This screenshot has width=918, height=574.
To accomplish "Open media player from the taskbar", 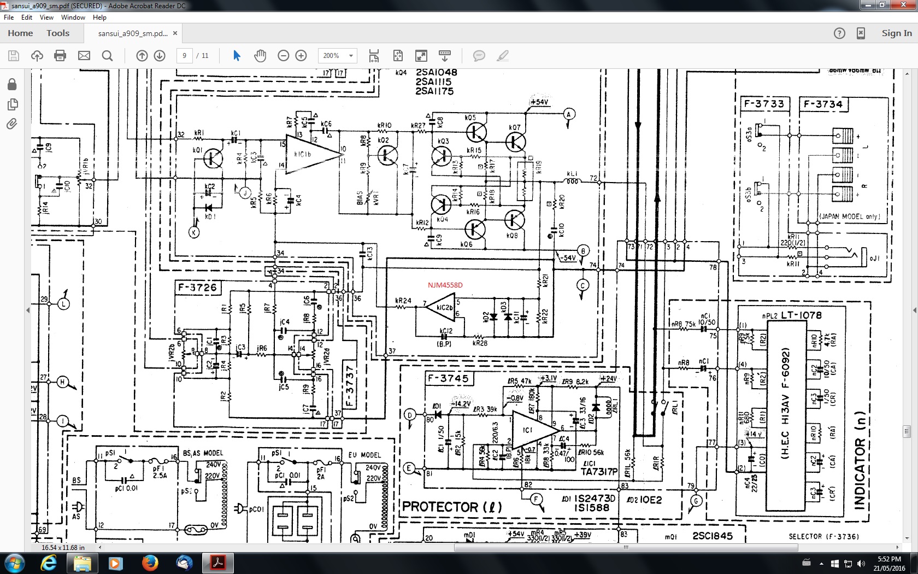I will click(x=116, y=563).
